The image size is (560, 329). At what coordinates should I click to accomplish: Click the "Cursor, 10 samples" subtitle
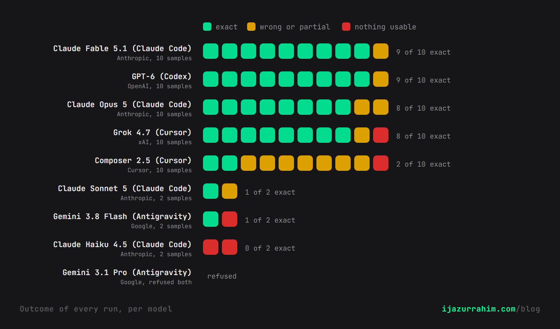(x=160, y=170)
